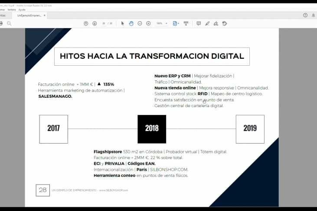Click the 2017 timeline box
The height and width of the screenshot is (211, 317).
(x=54, y=129)
